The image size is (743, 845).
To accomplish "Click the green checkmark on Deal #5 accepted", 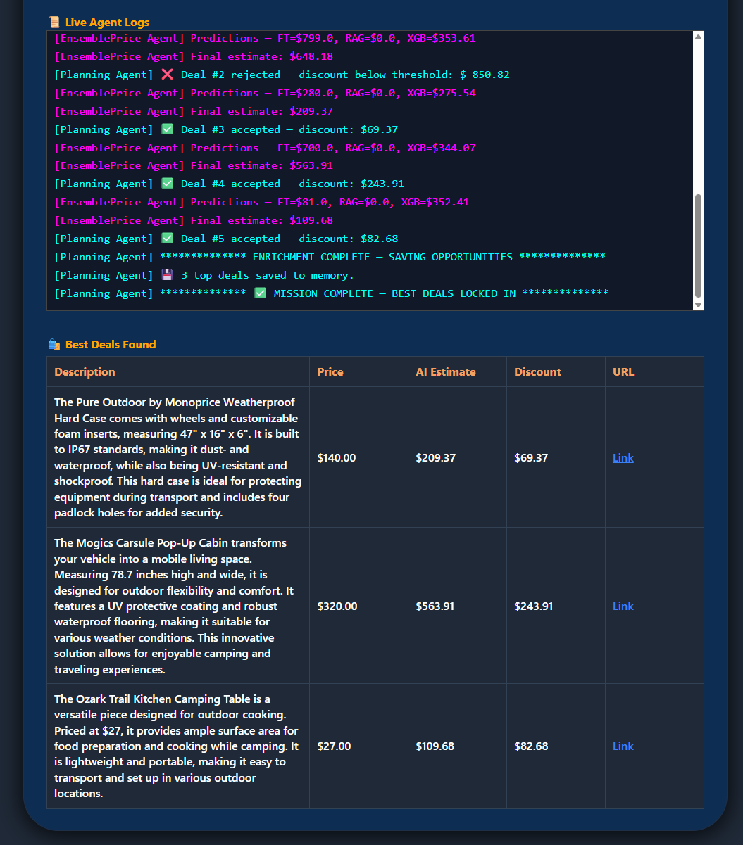I will (167, 239).
